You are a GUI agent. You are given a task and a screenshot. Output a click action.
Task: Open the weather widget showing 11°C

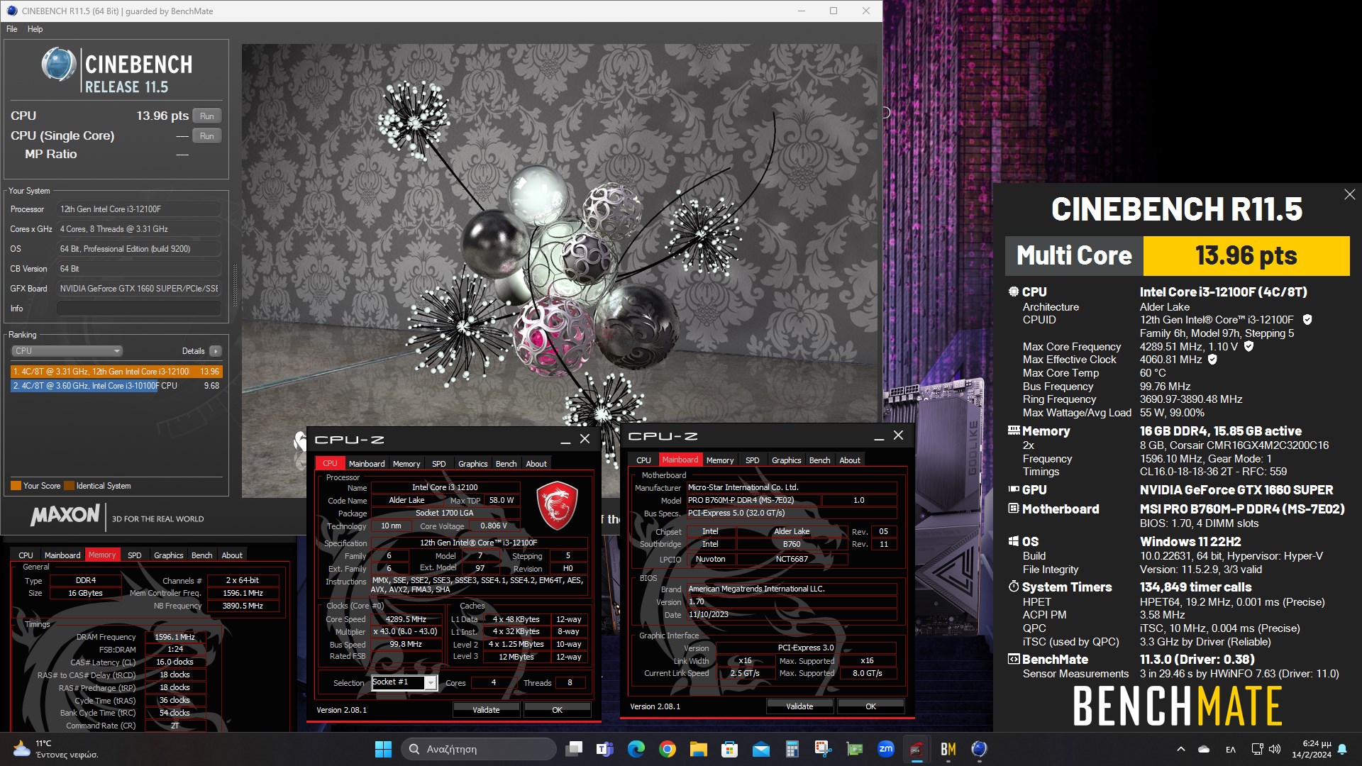55,749
